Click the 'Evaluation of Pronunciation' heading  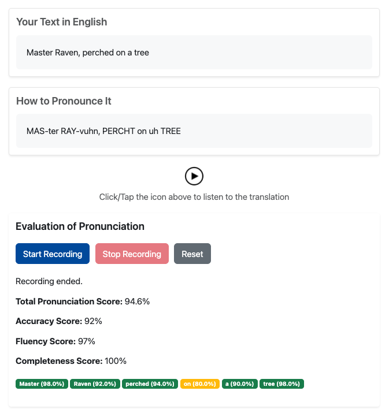[80, 226]
